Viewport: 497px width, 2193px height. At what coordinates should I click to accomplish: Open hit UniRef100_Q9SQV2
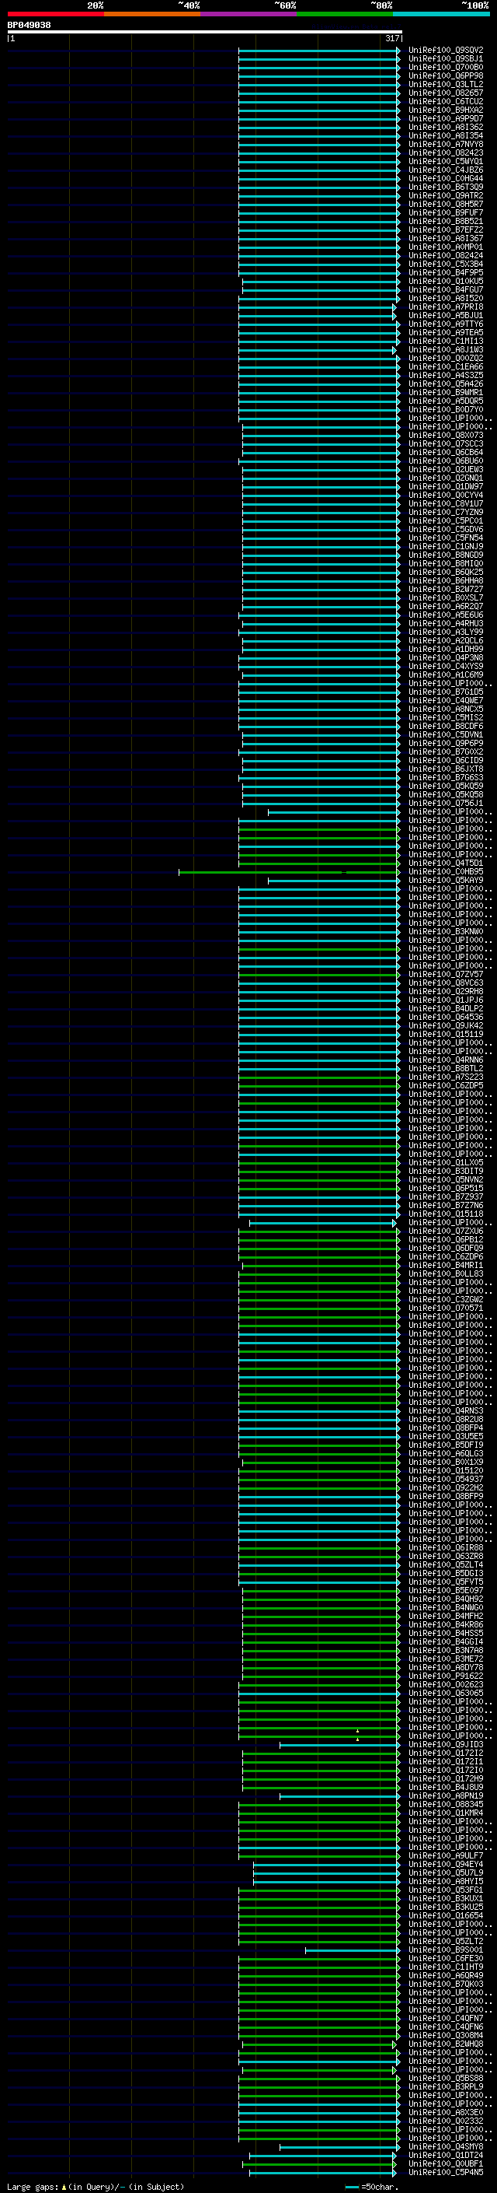tap(446, 51)
